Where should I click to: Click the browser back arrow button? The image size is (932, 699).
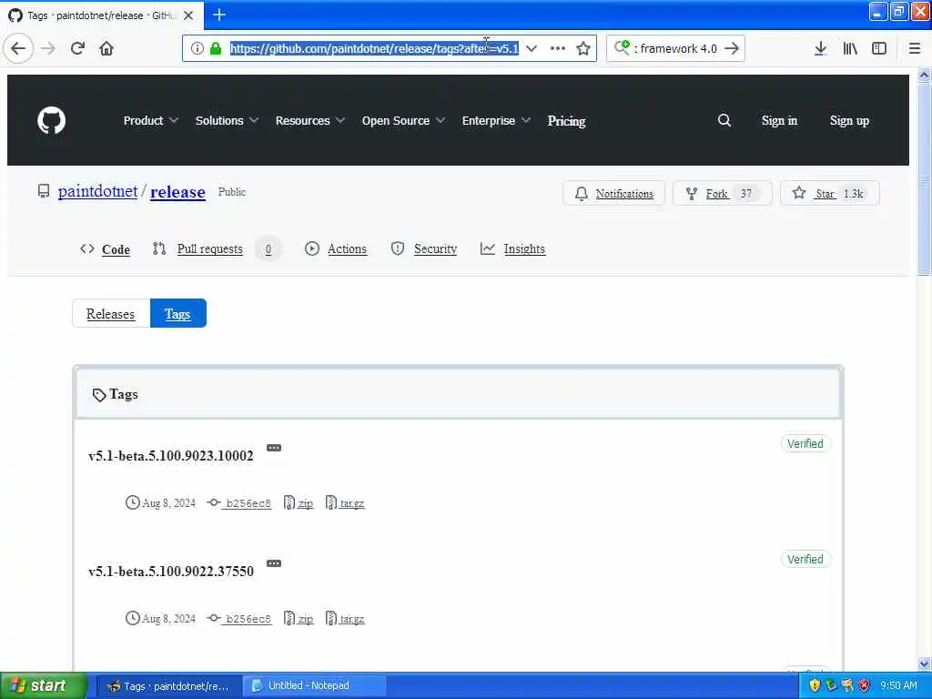coord(18,48)
